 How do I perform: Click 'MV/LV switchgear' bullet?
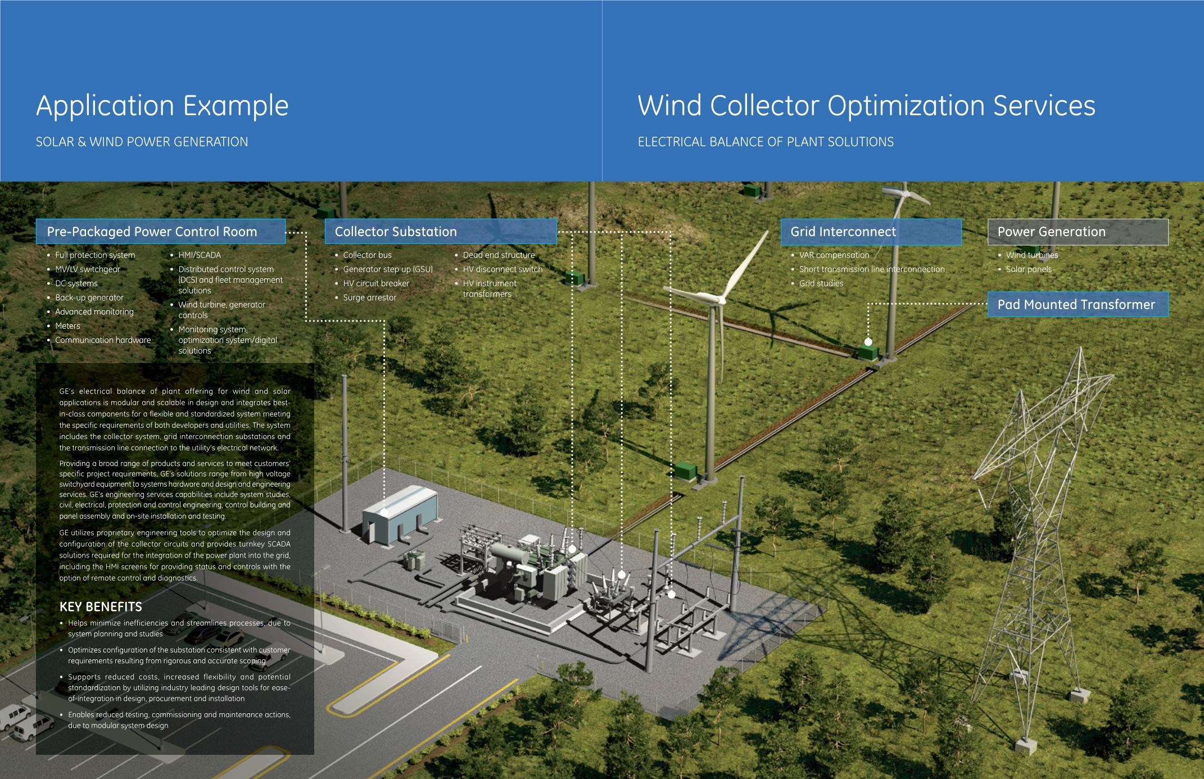click(84, 269)
